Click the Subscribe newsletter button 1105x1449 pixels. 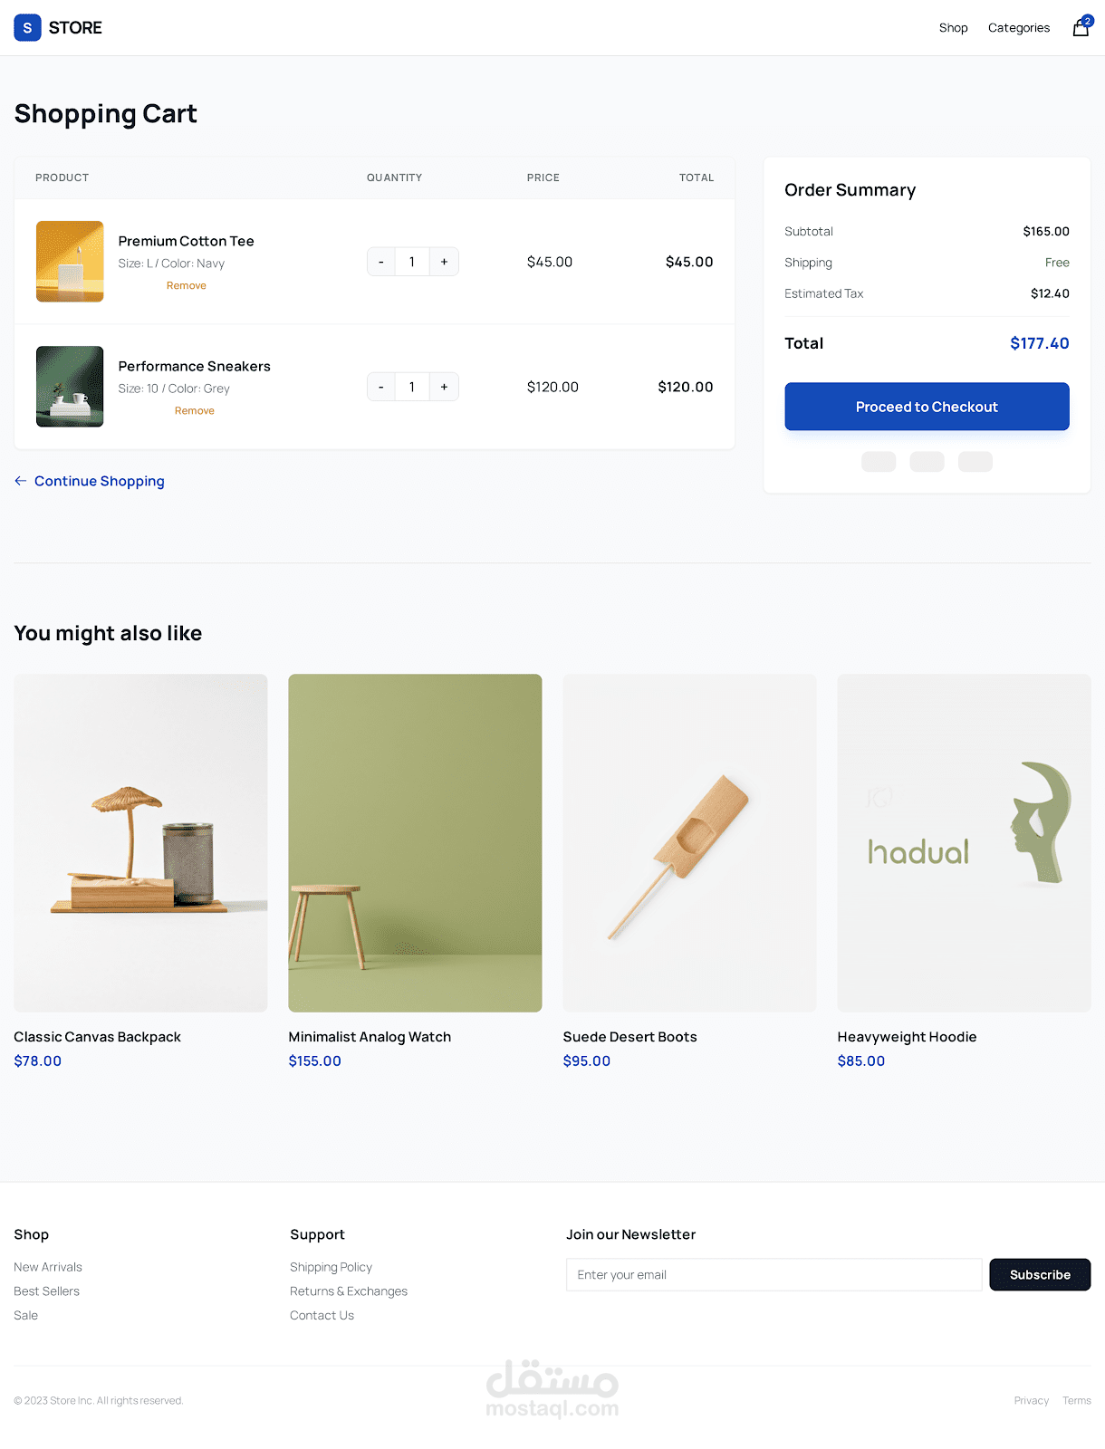pos(1040,1275)
